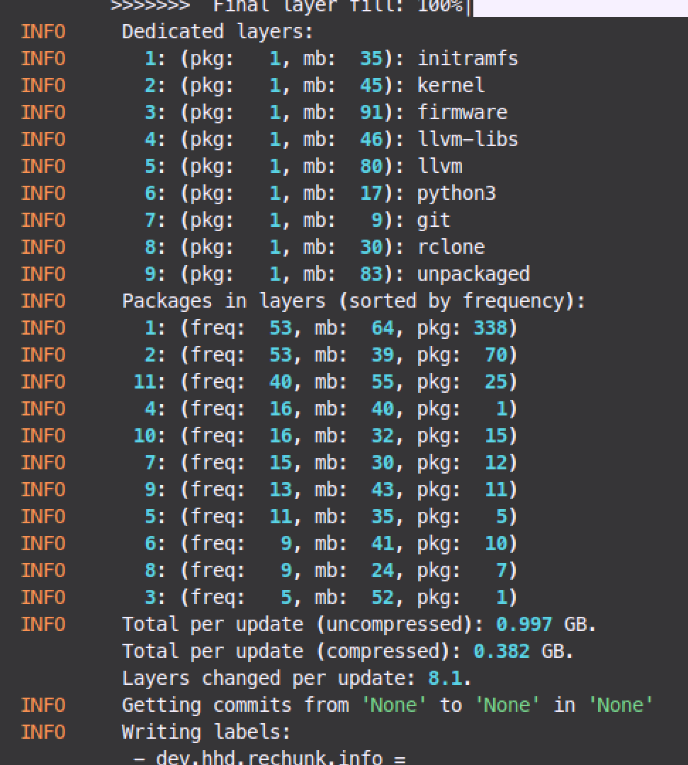Image resolution: width=688 pixels, height=765 pixels.
Task: Click the 'kernel' layer entry
Action: click(451, 85)
